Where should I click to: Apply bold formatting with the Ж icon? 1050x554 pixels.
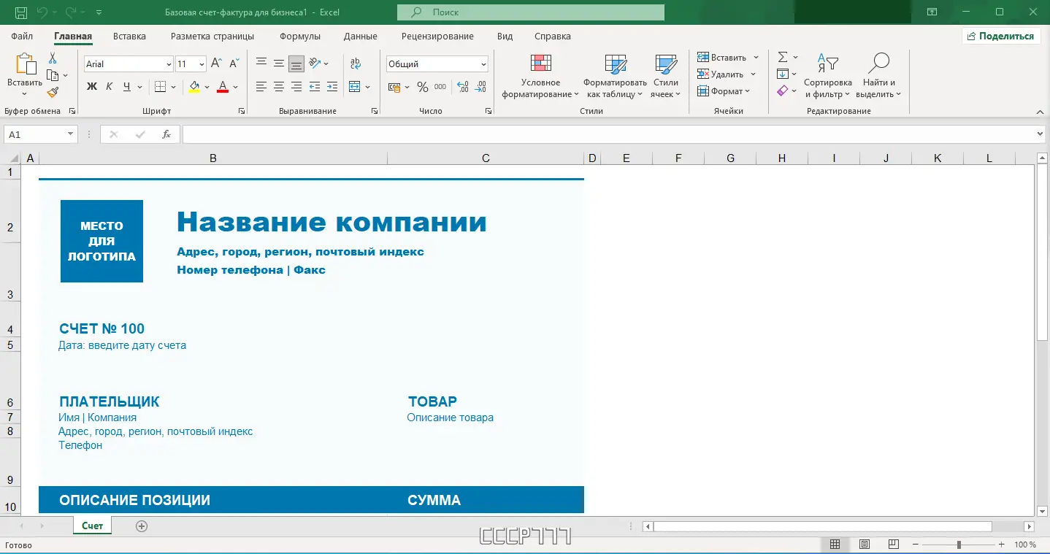coord(91,87)
